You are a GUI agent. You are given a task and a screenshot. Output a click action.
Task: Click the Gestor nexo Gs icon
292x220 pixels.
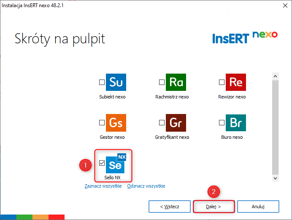click(x=116, y=123)
